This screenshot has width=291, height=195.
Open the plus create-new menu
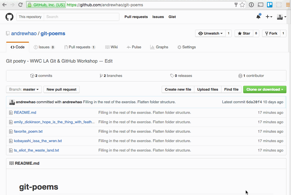(x=269, y=17)
